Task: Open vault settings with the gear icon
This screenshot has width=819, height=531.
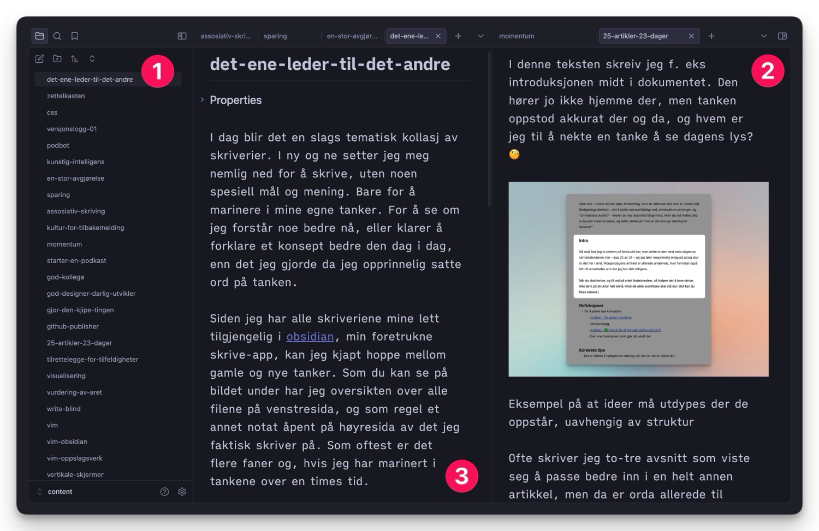Action: pyautogui.click(x=182, y=492)
